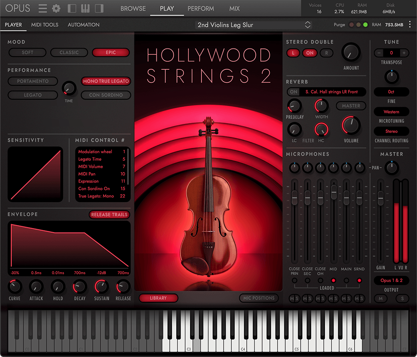Open the Library browser button

click(158, 298)
